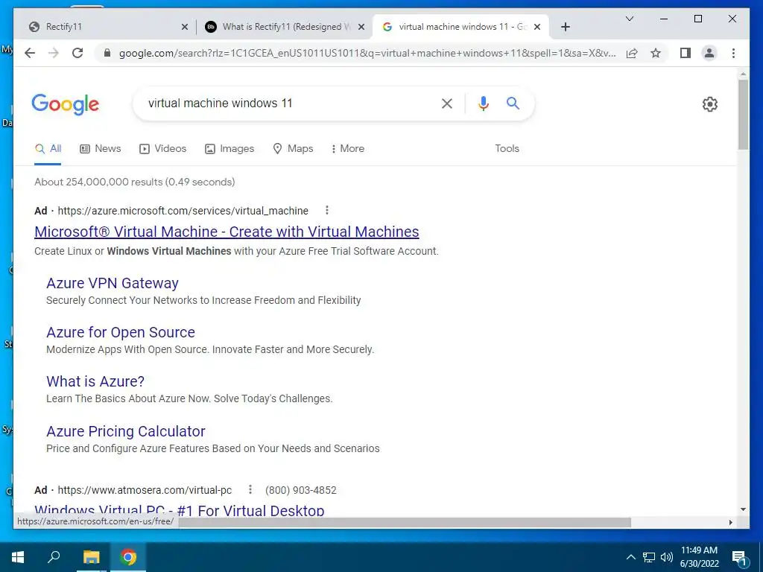Select the All results filter
This screenshot has height=572, width=763.
click(48, 149)
